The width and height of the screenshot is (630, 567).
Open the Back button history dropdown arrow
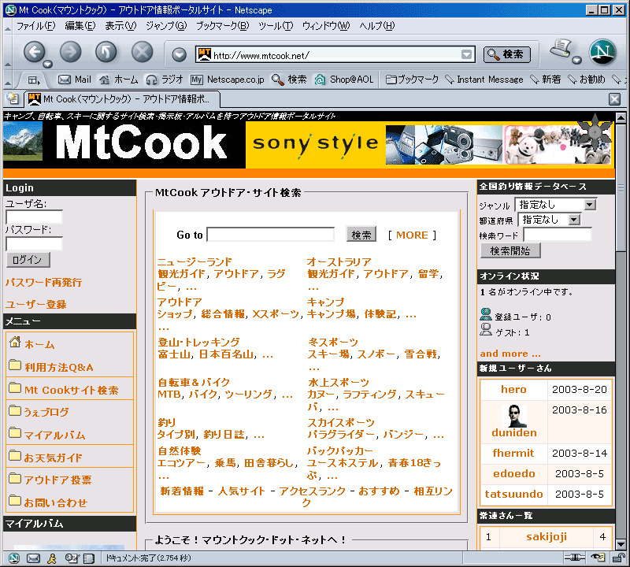(47, 64)
